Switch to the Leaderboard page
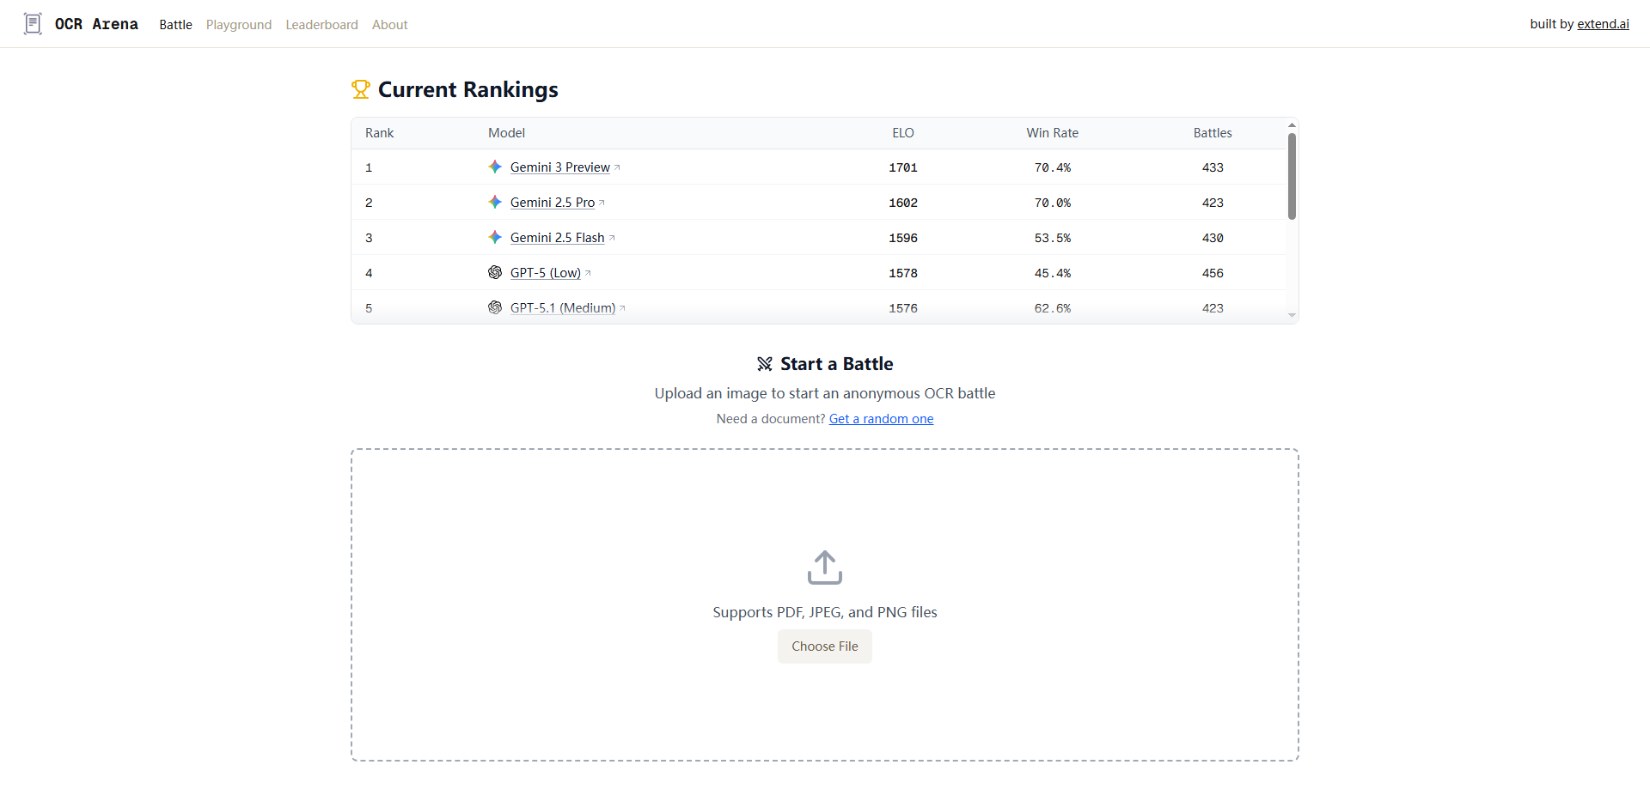Screen dimensions: 1650x789 [x=321, y=24]
